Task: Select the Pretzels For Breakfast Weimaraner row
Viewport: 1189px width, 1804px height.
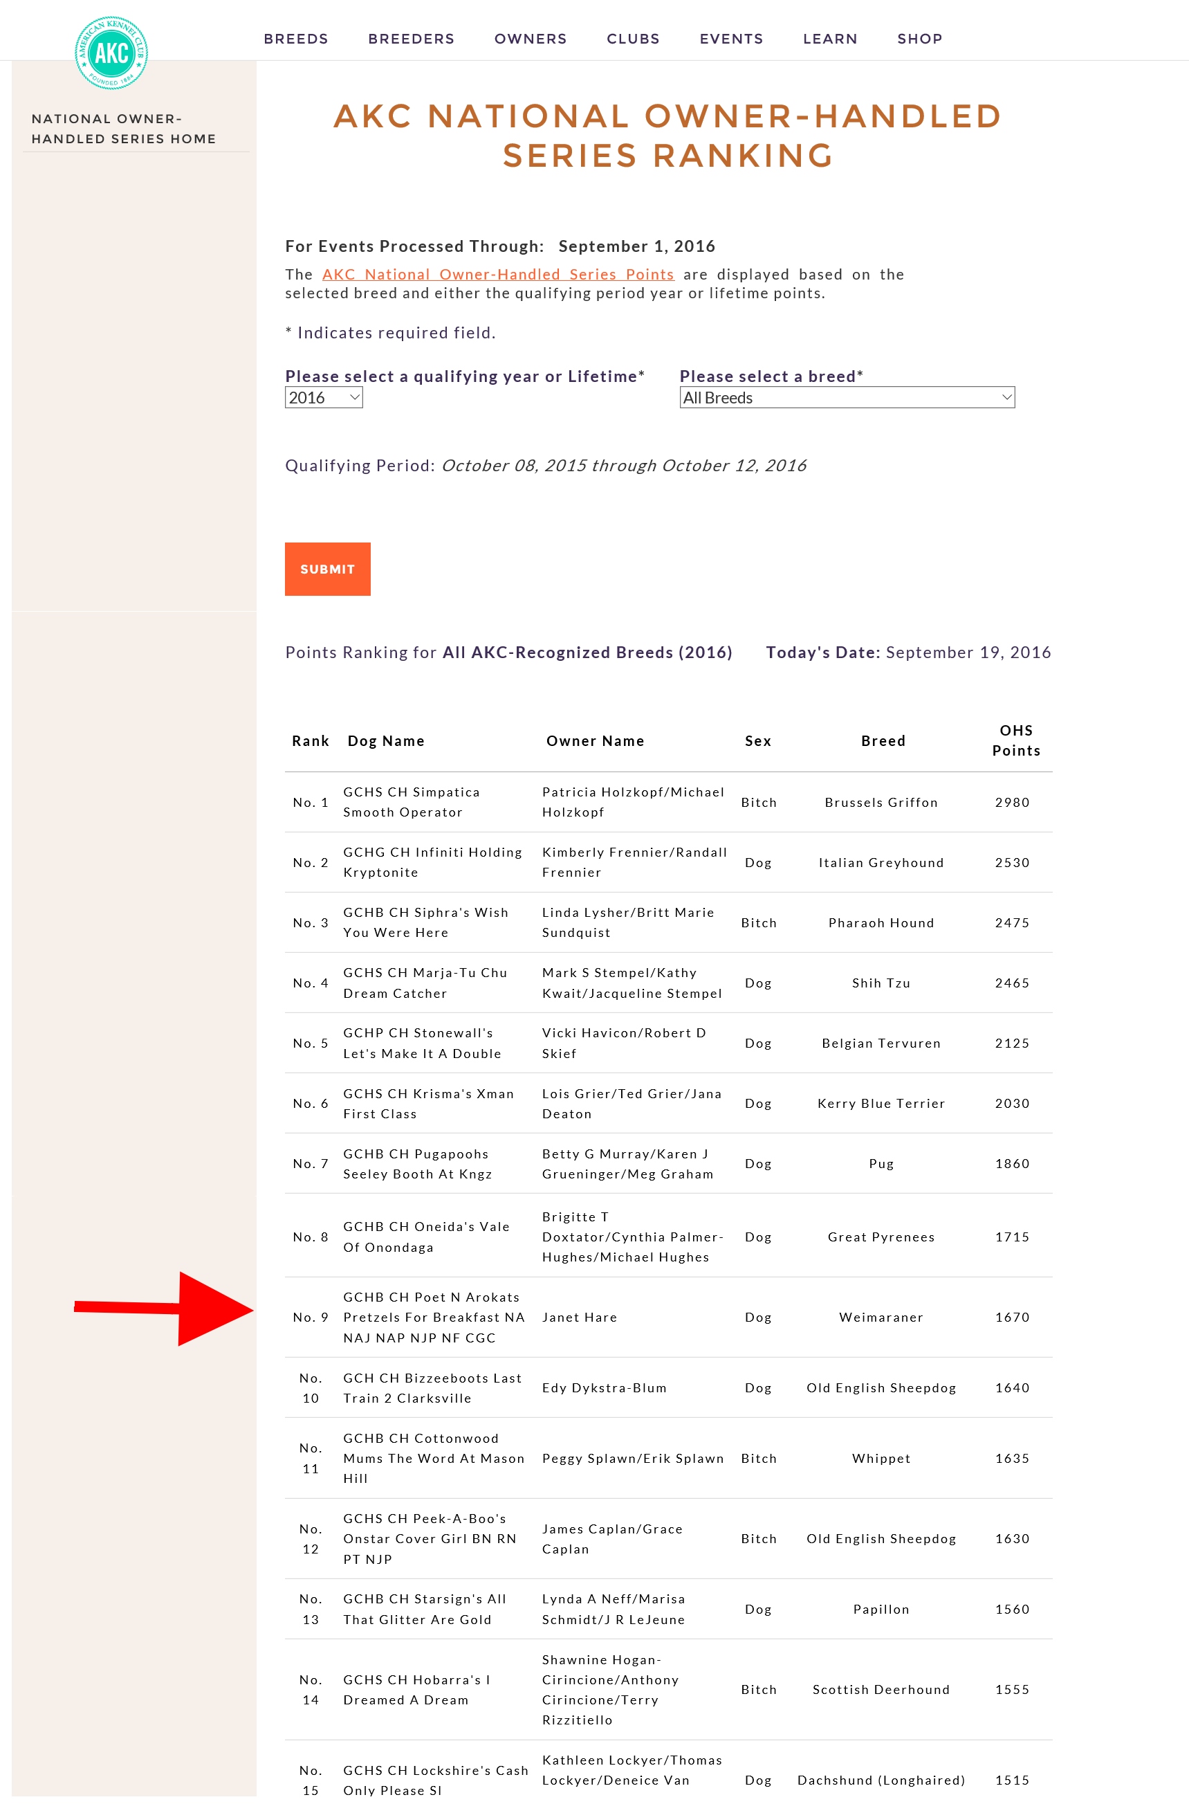Action: point(668,1318)
